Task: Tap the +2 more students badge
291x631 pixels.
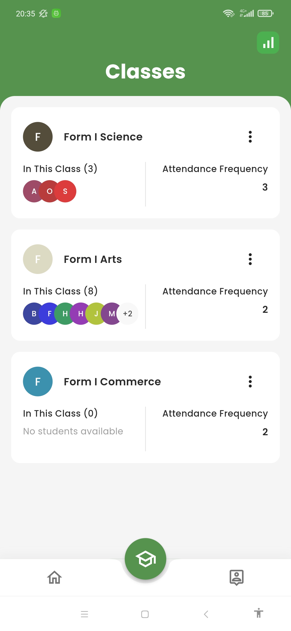Action: pyautogui.click(x=128, y=314)
